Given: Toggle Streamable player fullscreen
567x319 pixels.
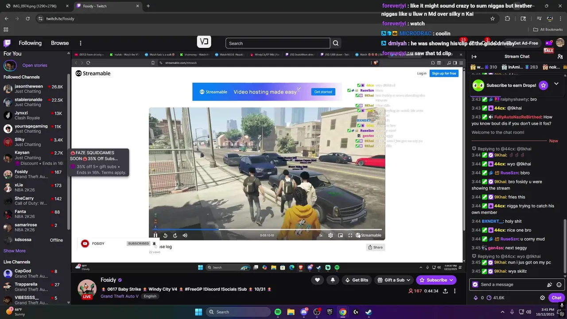Looking at the screenshot, I should coord(350,235).
